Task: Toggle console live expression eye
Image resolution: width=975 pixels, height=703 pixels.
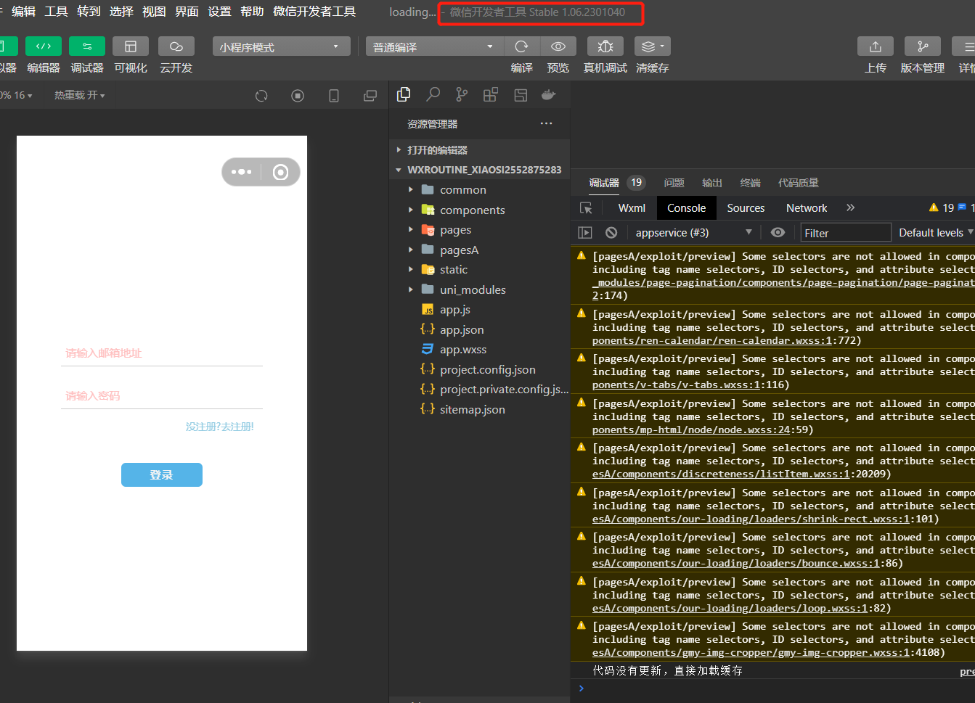Action: coord(778,233)
